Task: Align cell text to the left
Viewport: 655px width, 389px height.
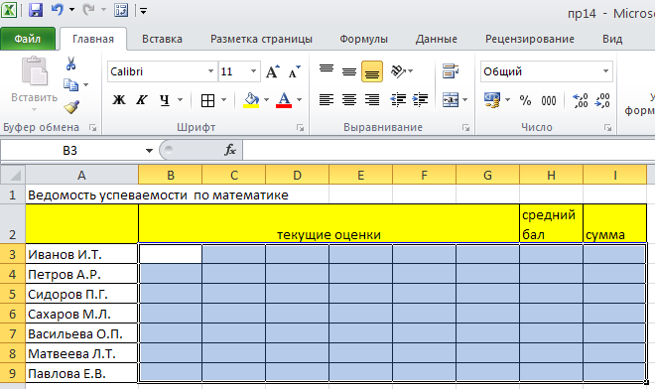Action: click(327, 100)
